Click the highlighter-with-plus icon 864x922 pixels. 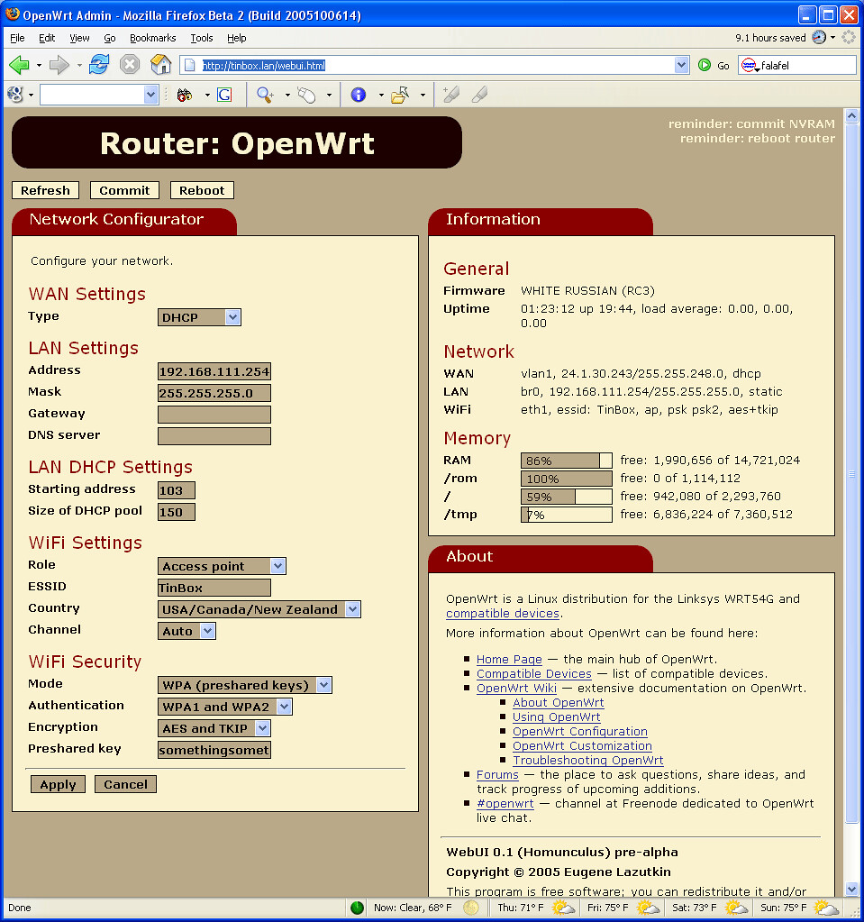(450, 94)
